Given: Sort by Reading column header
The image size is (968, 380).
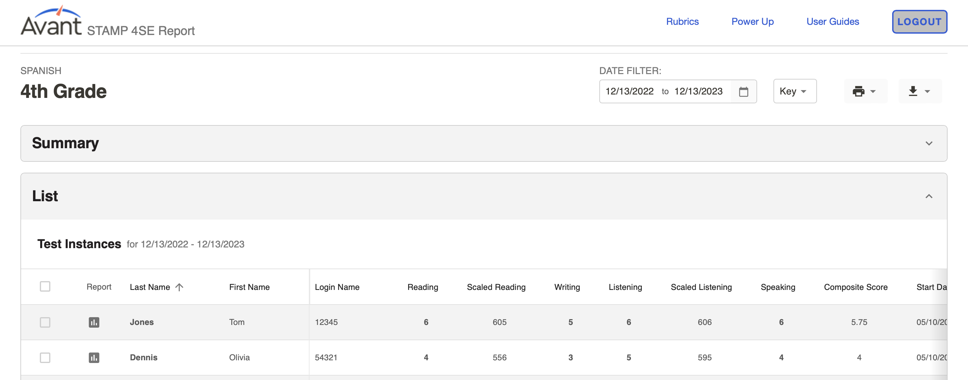Looking at the screenshot, I should pos(422,287).
